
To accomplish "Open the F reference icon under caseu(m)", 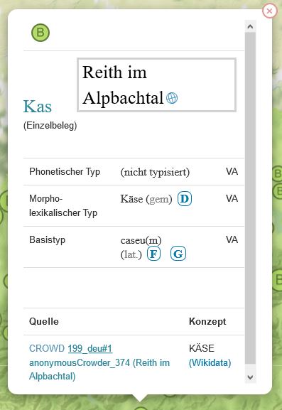I will (153, 254).
